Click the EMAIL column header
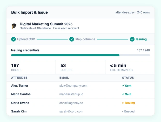Screen dimensions: 161x122 [x=64, y=78]
